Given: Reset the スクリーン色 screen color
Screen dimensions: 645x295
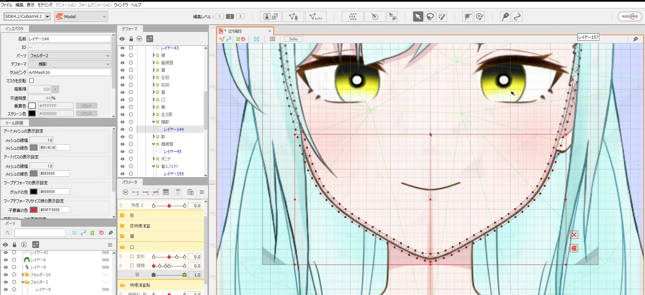Looking at the screenshot, I should [86, 113].
